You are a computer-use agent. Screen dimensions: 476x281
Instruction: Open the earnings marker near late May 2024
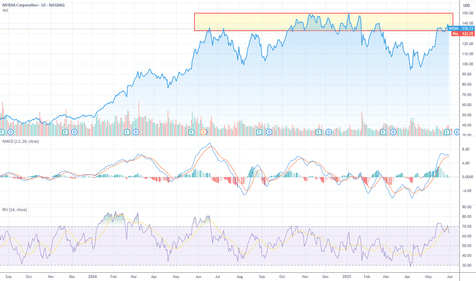[x=191, y=132]
